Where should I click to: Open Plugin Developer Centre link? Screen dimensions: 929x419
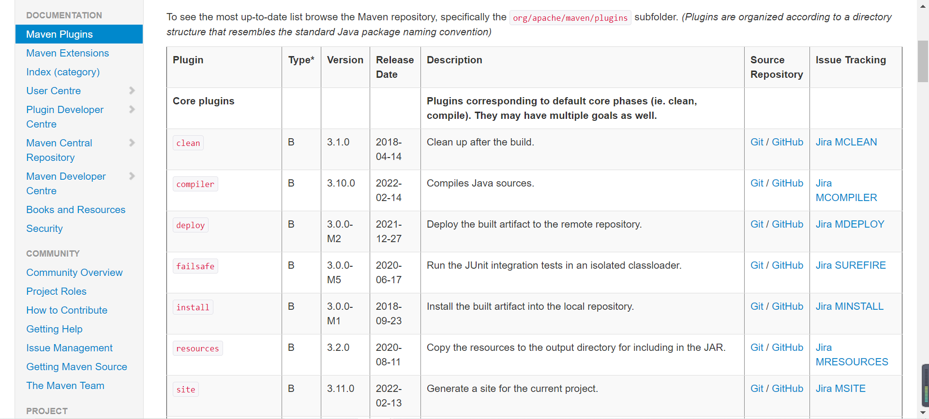tap(65, 117)
